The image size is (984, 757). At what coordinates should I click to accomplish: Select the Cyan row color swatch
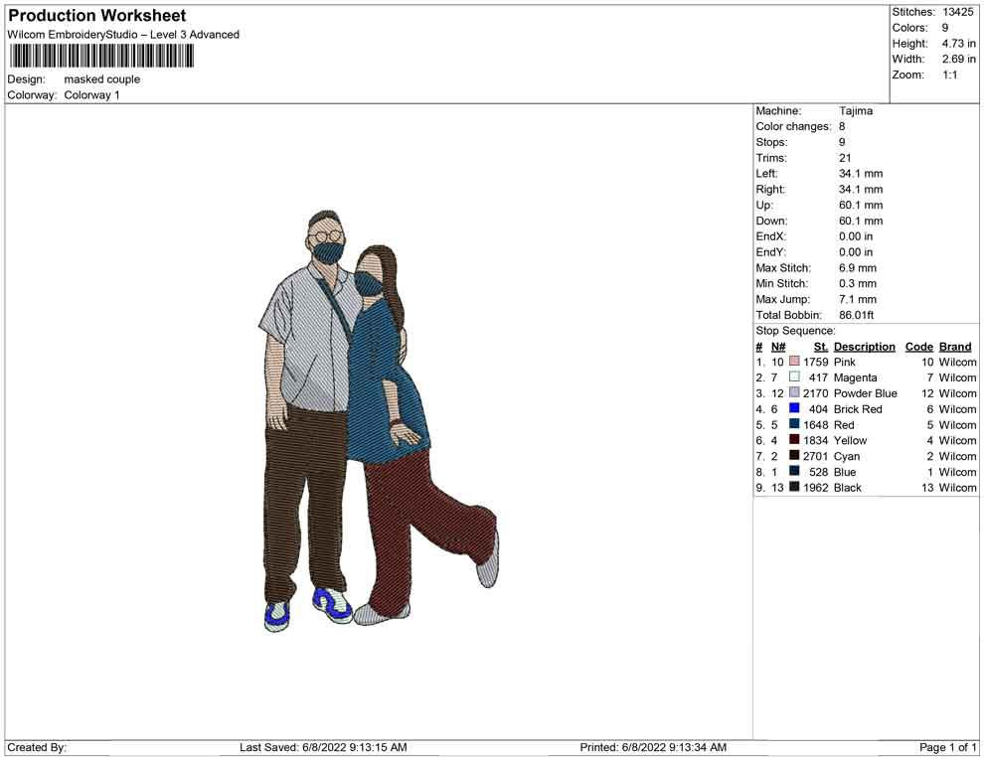click(x=794, y=456)
